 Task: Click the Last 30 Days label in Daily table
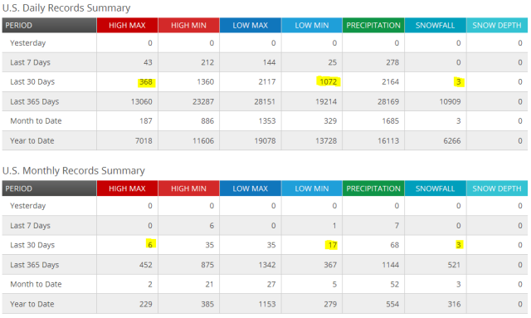(x=32, y=81)
